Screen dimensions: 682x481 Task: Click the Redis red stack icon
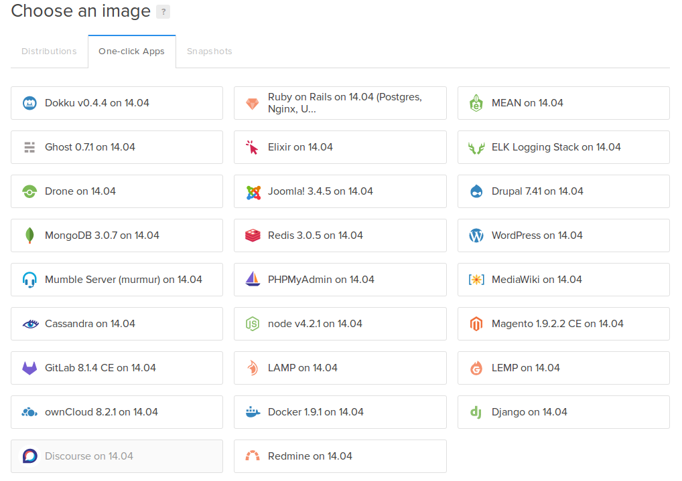[253, 235]
